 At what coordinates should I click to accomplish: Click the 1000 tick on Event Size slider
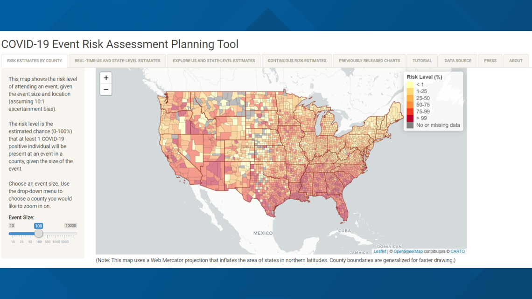tap(56, 242)
